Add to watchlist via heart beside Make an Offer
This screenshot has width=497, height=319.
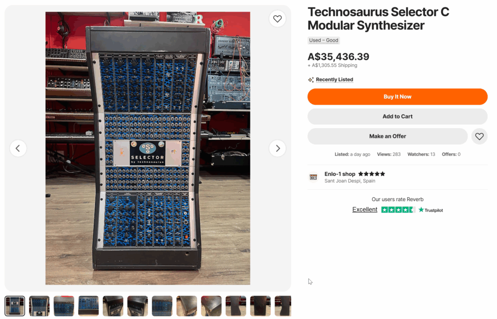(x=479, y=136)
